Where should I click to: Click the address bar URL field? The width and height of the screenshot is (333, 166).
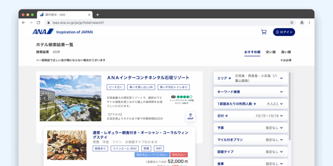170,22
